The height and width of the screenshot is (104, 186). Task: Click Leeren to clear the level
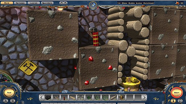[34, 3]
